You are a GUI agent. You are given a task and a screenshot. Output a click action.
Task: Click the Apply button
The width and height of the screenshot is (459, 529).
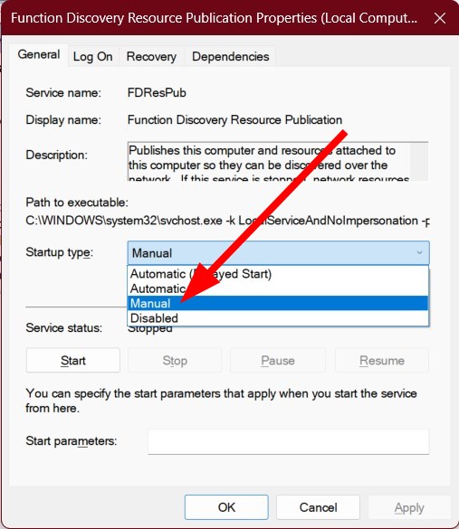point(409,507)
